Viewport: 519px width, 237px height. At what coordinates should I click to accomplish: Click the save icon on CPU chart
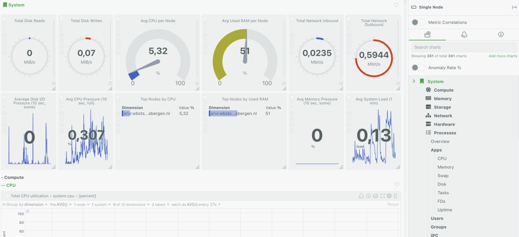point(389,196)
